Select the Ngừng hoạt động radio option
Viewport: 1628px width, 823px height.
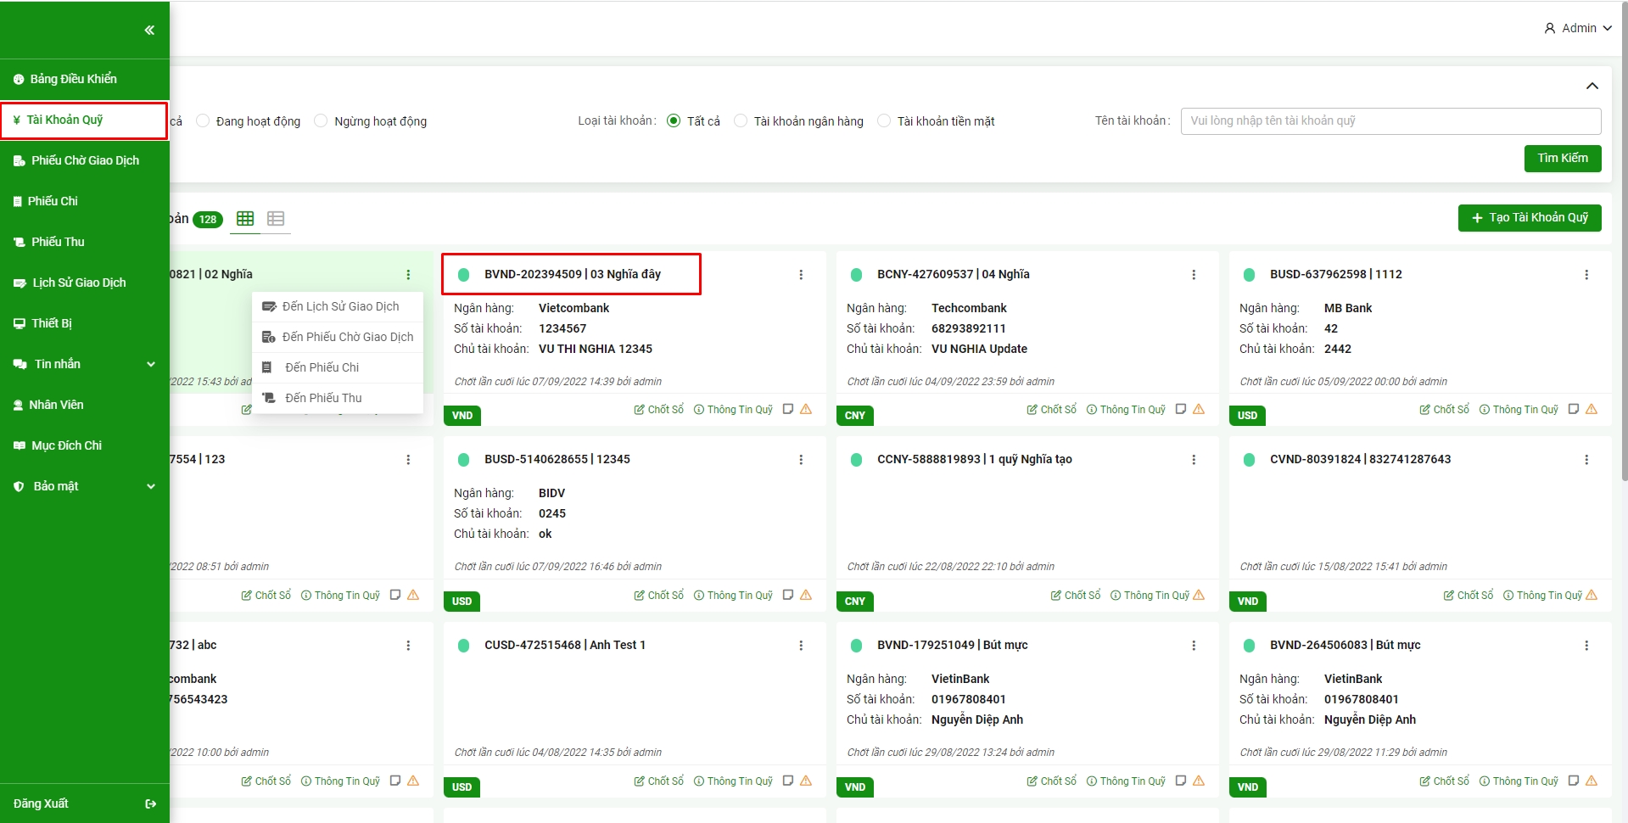tap(321, 121)
